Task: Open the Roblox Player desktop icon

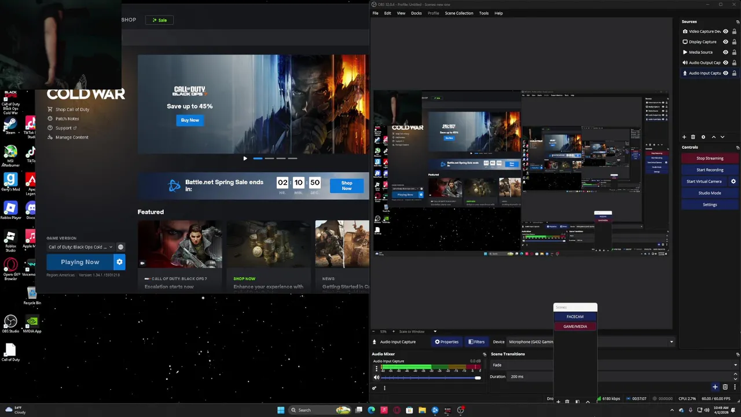Action: 10,210
